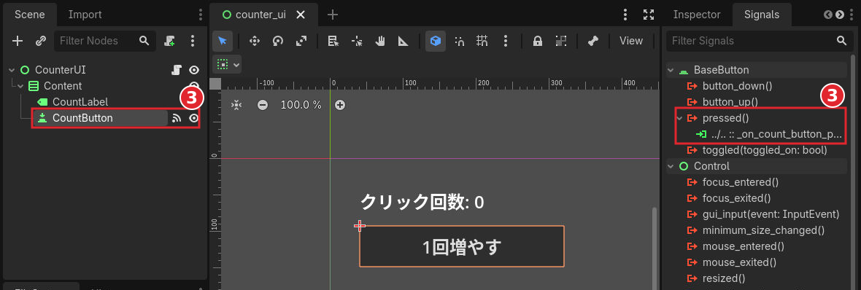Viewport: 861px width, 290px height.
Task: Activate the Ruler Mode tool
Action: 403,41
